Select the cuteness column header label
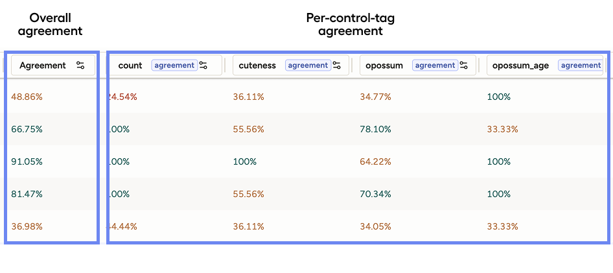The width and height of the screenshot is (613, 273). point(257,65)
